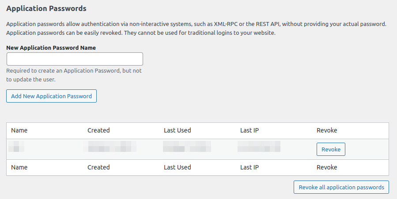
Task: Select Last Used column in header row
Action: [x=177, y=130]
